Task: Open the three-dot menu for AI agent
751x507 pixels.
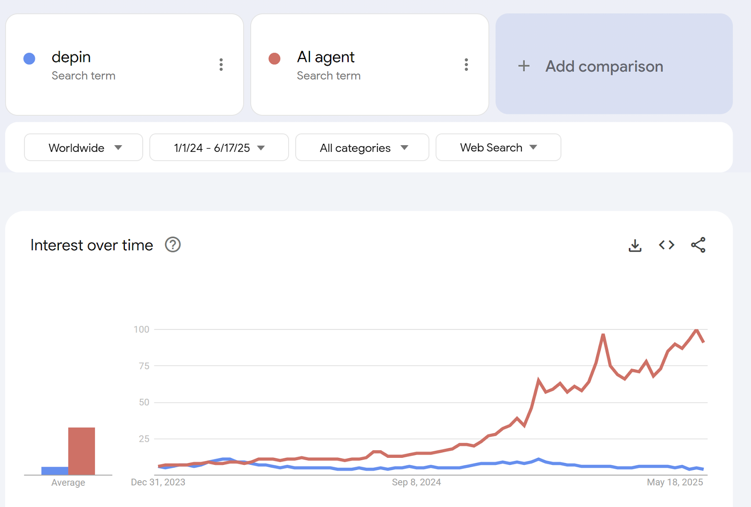Action: (466, 65)
